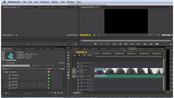Toggle V2 track output eye
174x98 pixels.
pyautogui.click(x=88, y=66)
